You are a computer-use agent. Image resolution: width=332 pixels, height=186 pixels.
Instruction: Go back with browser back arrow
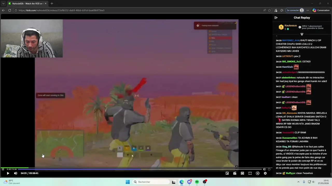[x=3, y=10]
